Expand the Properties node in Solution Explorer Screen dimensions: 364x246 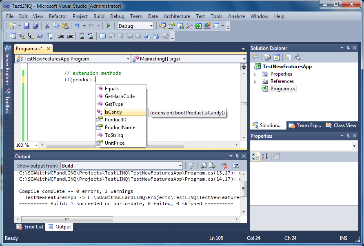click(255, 74)
